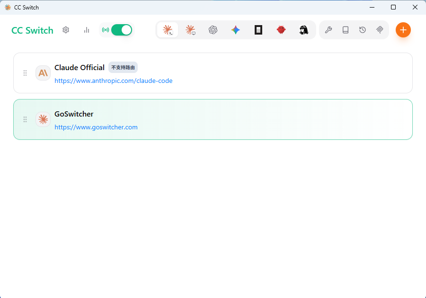Select the Claude desktop app tab

(190, 30)
